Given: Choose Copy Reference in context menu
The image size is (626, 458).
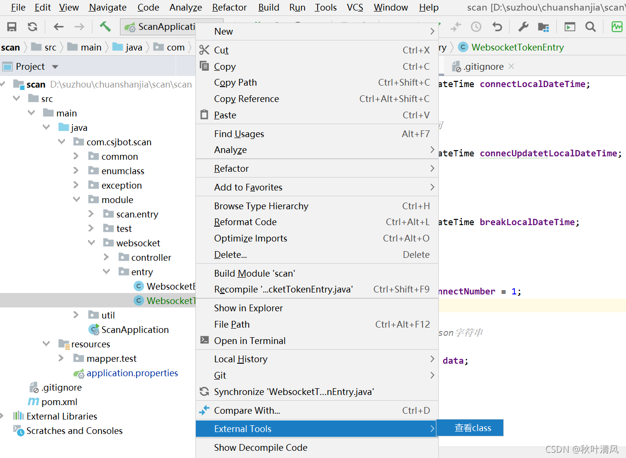Looking at the screenshot, I should [317, 99].
